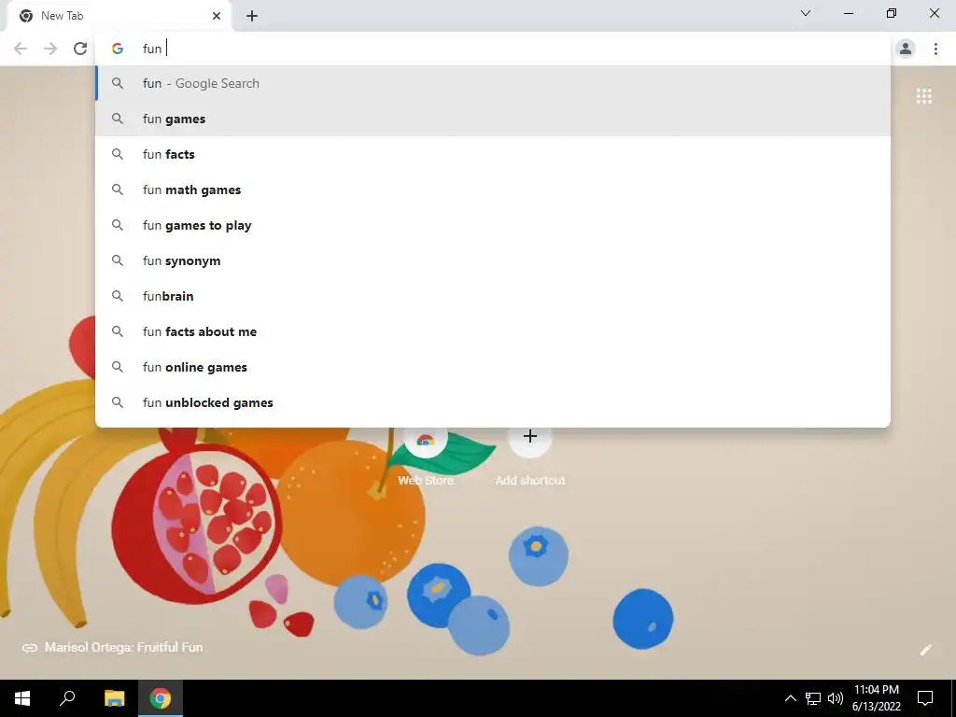Show hidden system tray icons
The image size is (956, 717).
pos(790,698)
